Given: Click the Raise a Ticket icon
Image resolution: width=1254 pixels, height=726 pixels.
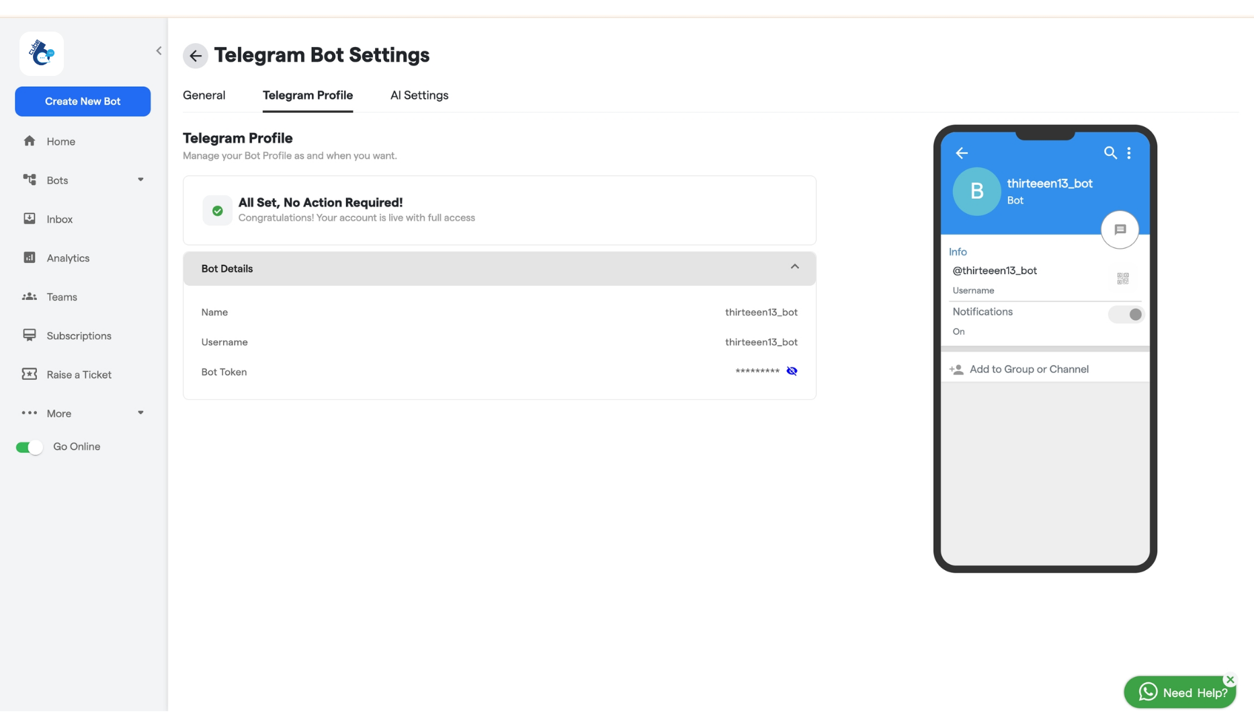Looking at the screenshot, I should click(x=29, y=374).
